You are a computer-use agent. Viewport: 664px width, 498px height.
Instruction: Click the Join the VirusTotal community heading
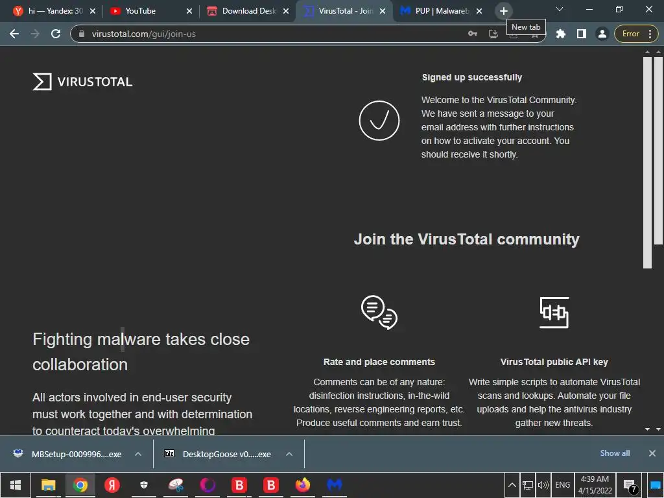tap(466, 239)
